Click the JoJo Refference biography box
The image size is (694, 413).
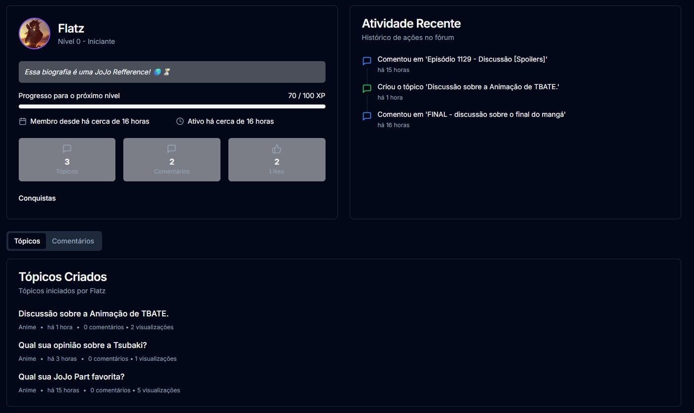172,72
